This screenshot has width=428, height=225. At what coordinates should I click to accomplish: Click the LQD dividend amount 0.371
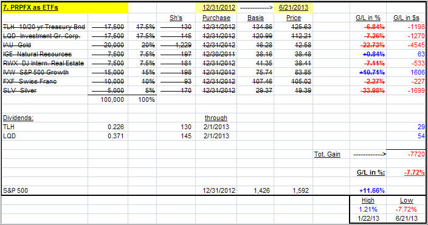116,136
